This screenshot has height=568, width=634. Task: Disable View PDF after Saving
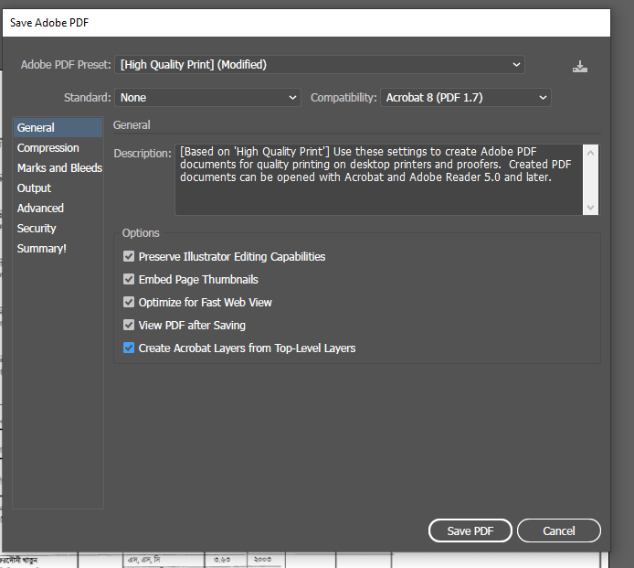[129, 325]
